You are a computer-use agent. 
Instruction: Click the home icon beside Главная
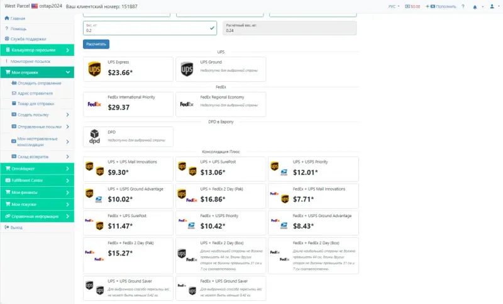[x=7, y=18]
